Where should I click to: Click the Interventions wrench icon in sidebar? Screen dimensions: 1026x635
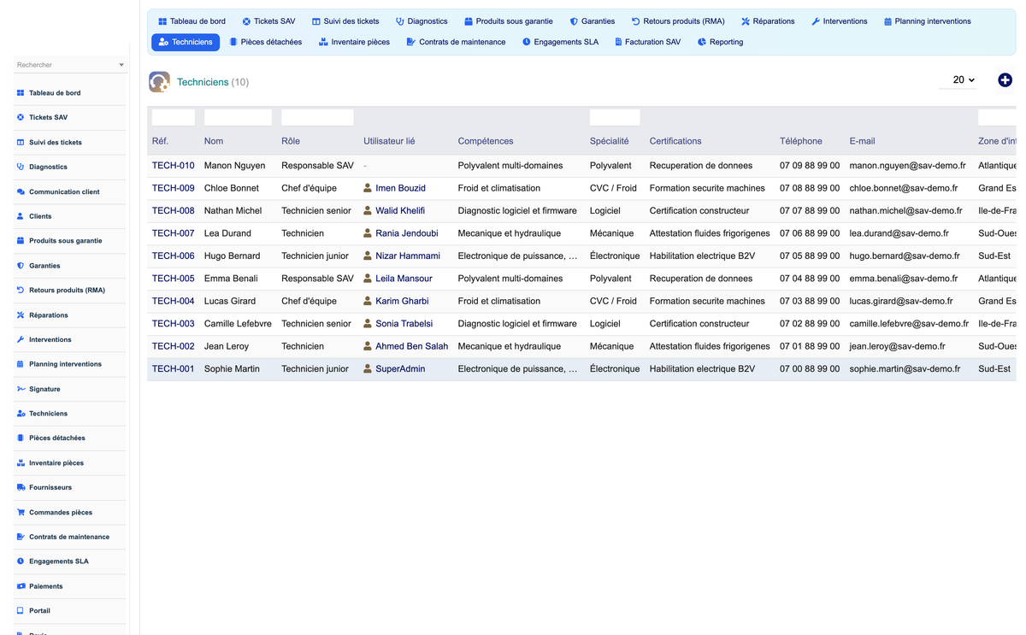[21, 340]
